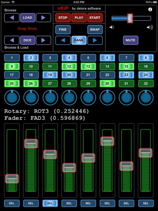Tap pad 16
Viewport: 158px width, 211px height.
(x=146, y=66)
